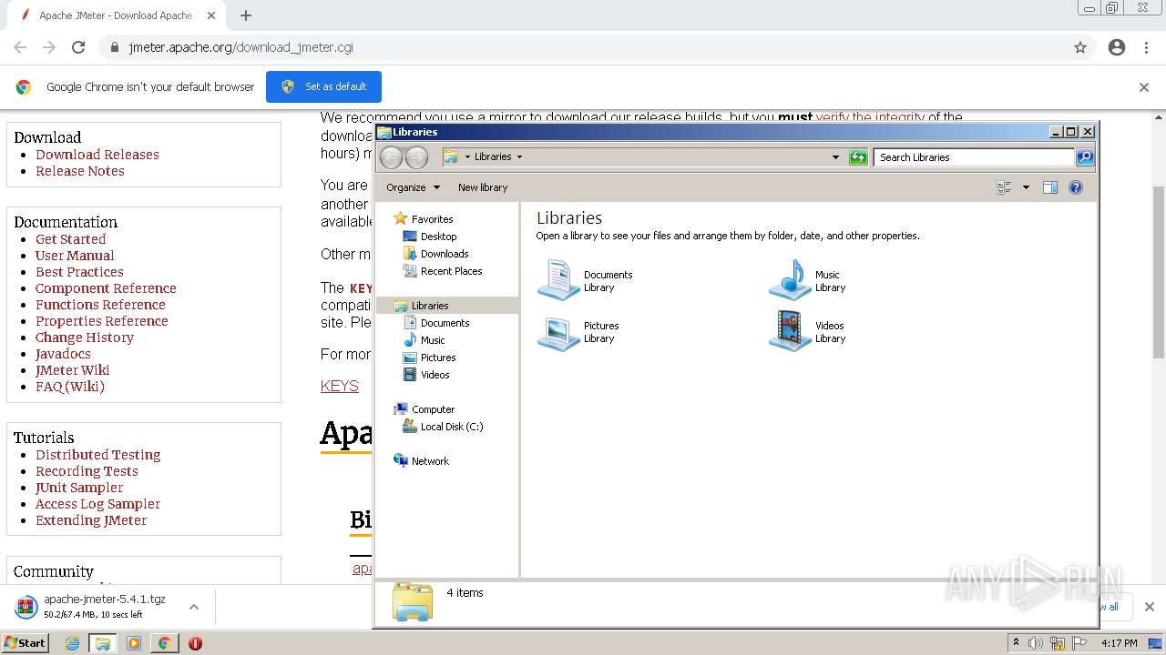Click the New library button

coord(483,187)
